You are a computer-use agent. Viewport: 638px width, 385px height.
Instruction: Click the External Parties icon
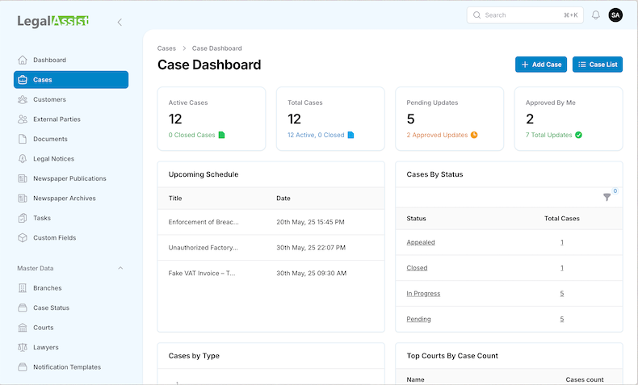point(23,119)
